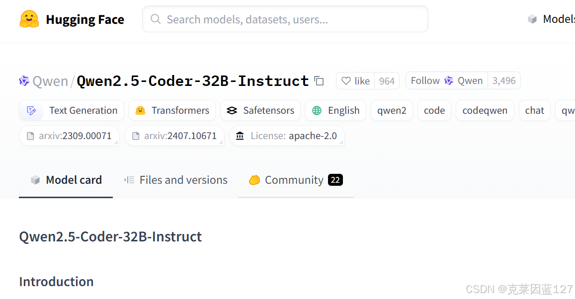The height and width of the screenshot is (299, 575).
Task: View the 3,496 followers count
Action: (x=504, y=80)
